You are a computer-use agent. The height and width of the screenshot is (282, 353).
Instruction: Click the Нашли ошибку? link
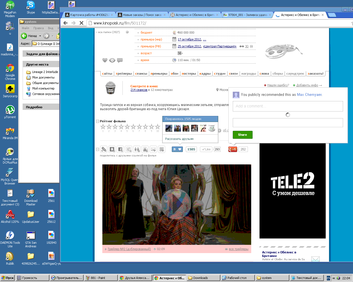278,85
